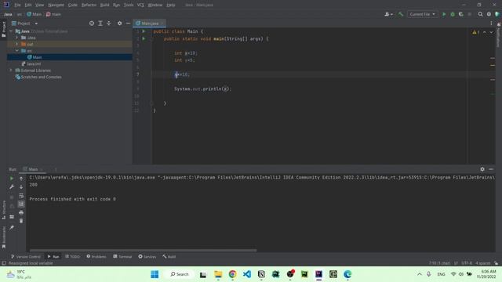Open the Terminal tool window
Screen dimensions: 502x282
(x=122, y=257)
